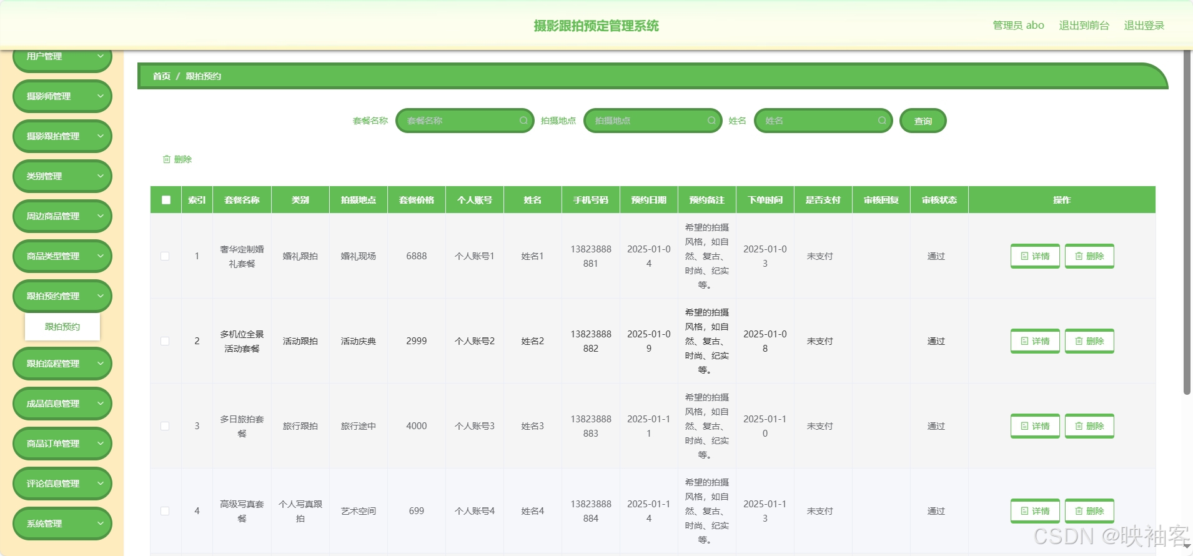Click cell 旅行跟拍
Viewport: 1193px width, 556px height.
[x=300, y=426]
